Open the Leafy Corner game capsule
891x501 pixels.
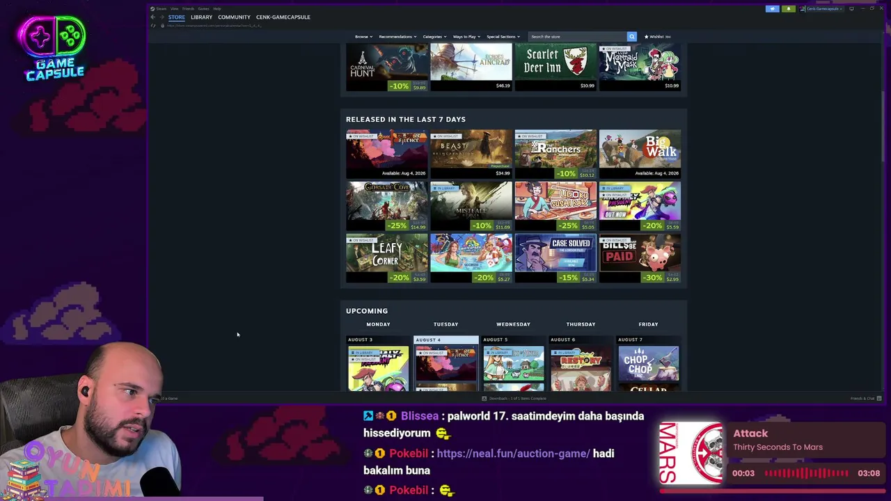click(387, 258)
